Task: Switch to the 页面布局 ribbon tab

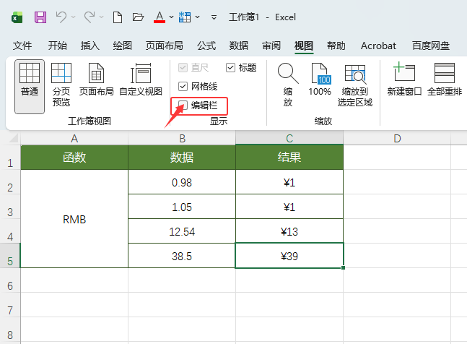Action: coord(164,46)
